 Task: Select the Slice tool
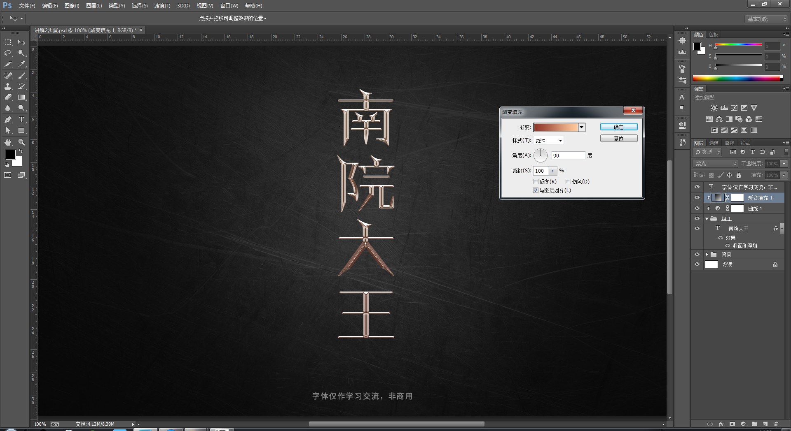[8, 64]
